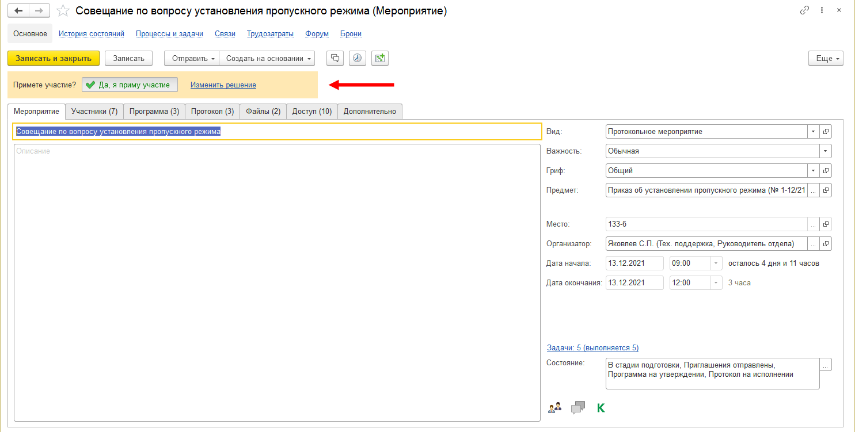
Task: Click the Состояние text box
Action: [x=712, y=374]
